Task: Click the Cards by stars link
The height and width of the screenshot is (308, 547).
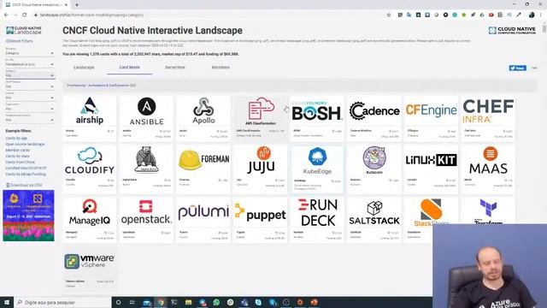Action: point(17,156)
